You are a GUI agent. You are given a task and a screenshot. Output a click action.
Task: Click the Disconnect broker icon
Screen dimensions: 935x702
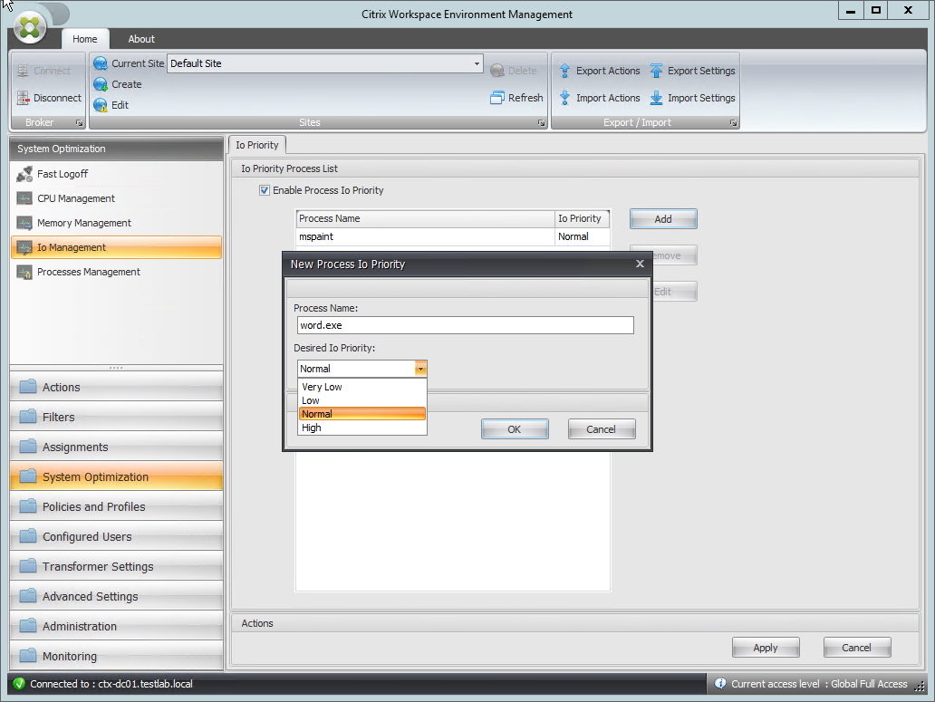click(24, 98)
